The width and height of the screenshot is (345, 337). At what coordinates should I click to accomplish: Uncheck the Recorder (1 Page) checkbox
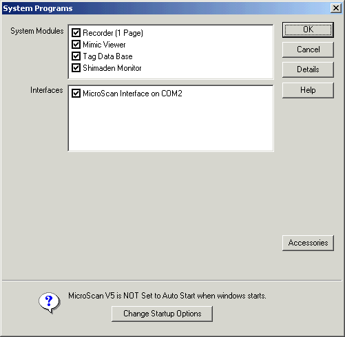click(76, 33)
